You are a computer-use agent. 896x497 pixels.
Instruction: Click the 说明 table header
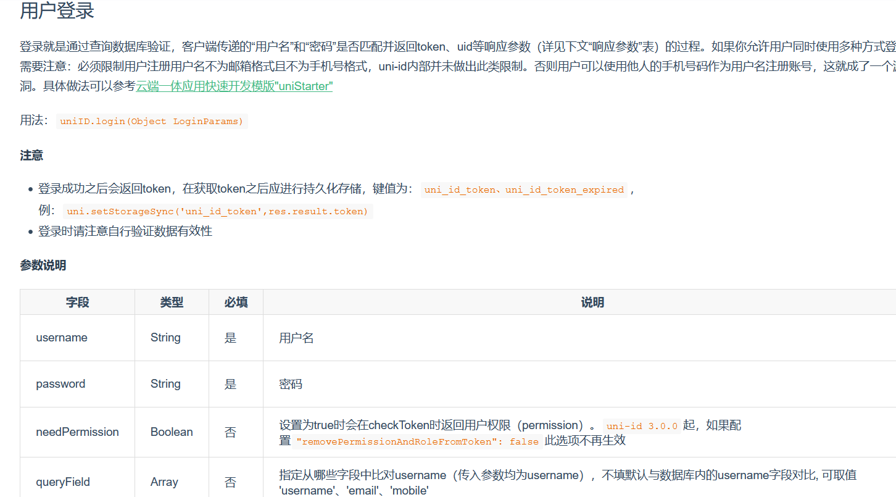pos(592,302)
